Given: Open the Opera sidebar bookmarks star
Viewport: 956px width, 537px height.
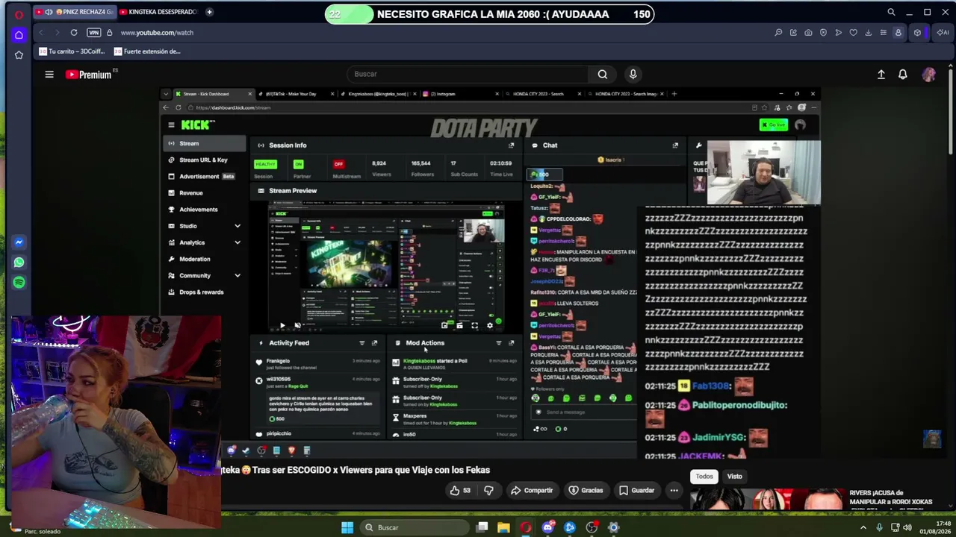Looking at the screenshot, I should pos(19,54).
